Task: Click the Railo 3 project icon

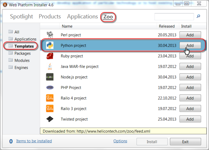Action: 50,109
